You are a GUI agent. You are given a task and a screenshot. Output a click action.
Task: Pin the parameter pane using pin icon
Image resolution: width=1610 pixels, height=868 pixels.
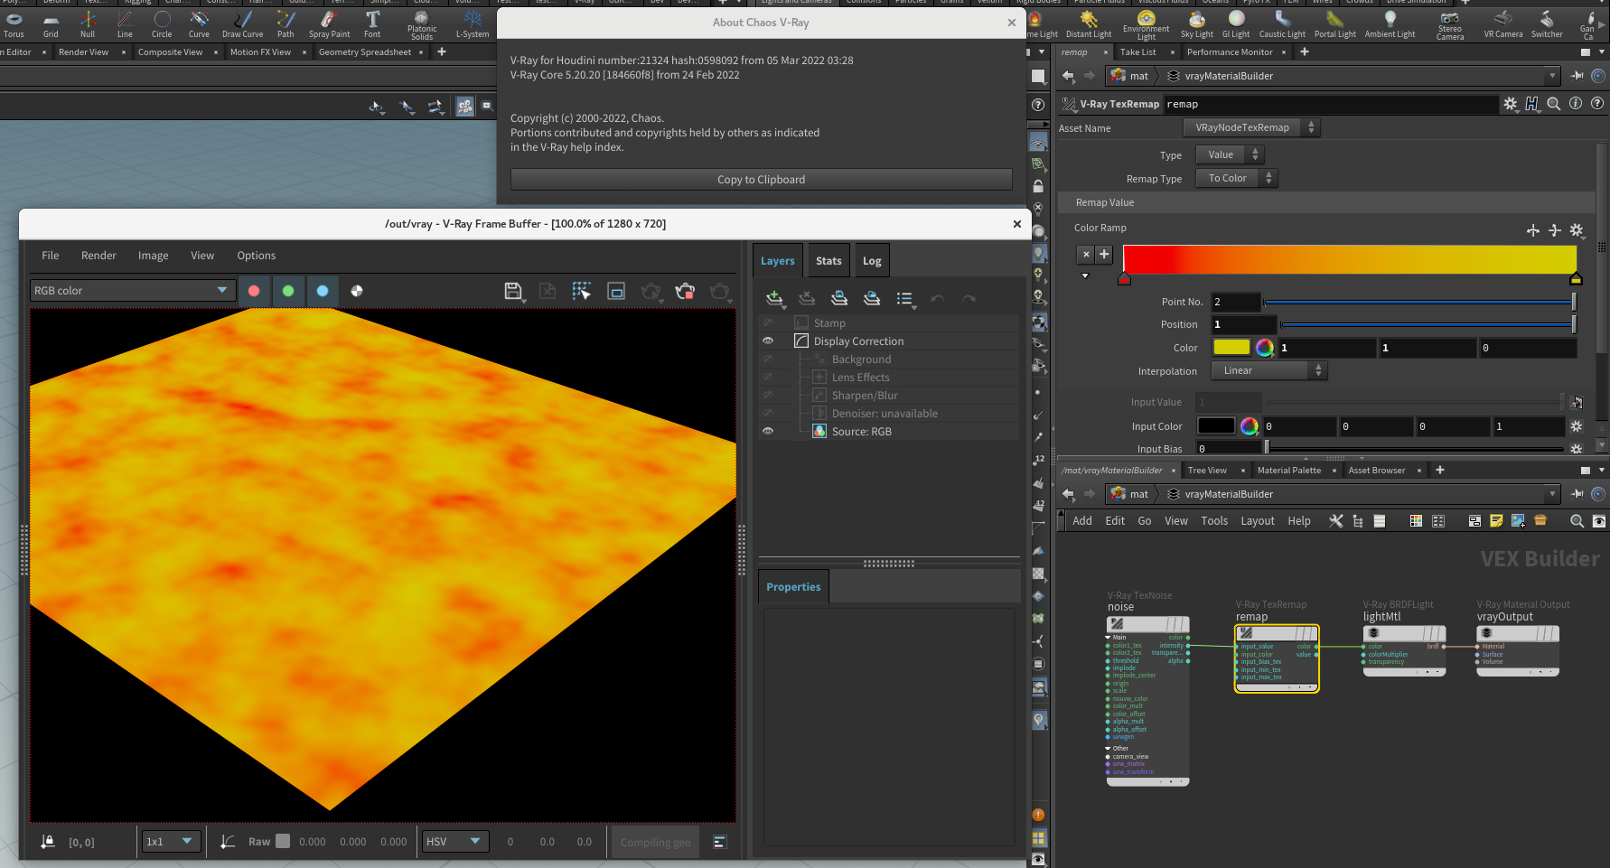coord(1577,76)
